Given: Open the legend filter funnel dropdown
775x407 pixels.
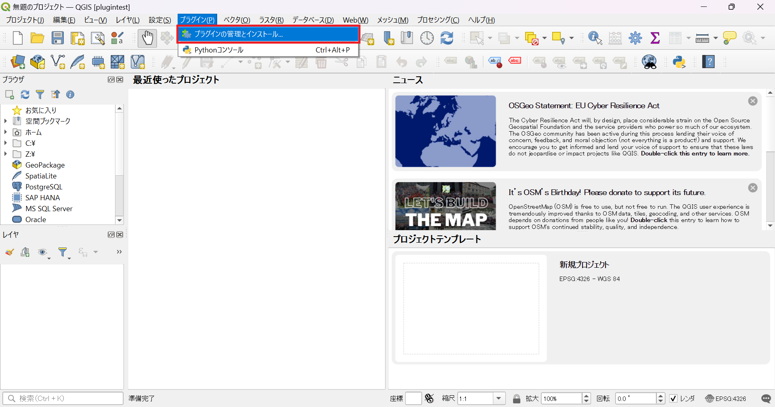Looking at the screenshot, I should click(x=64, y=253).
